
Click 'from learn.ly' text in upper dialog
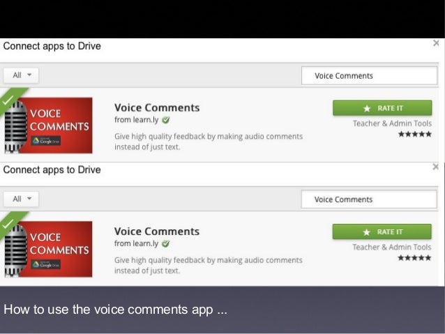tap(137, 120)
